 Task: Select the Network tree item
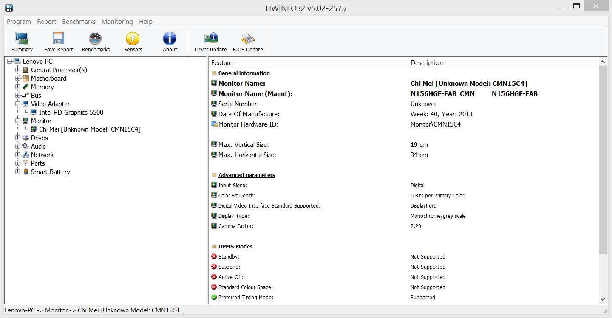42,155
